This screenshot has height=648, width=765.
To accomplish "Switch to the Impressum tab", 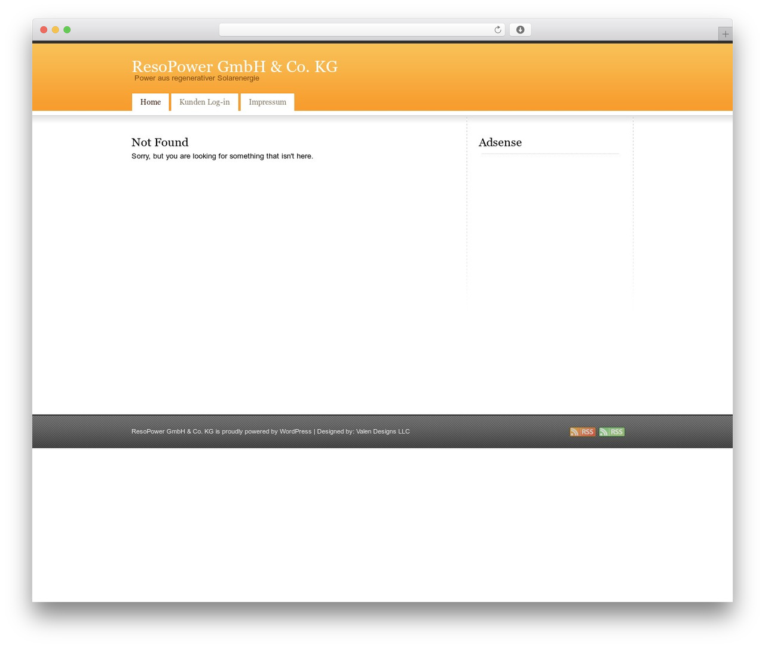I will 267,102.
